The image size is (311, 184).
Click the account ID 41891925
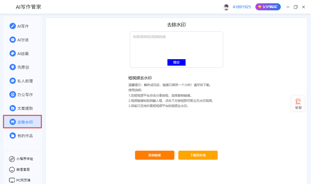click(x=242, y=7)
